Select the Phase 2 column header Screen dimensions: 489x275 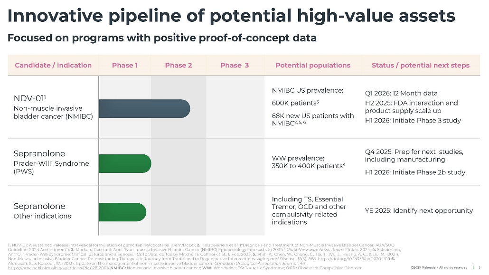click(x=179, y=66)
